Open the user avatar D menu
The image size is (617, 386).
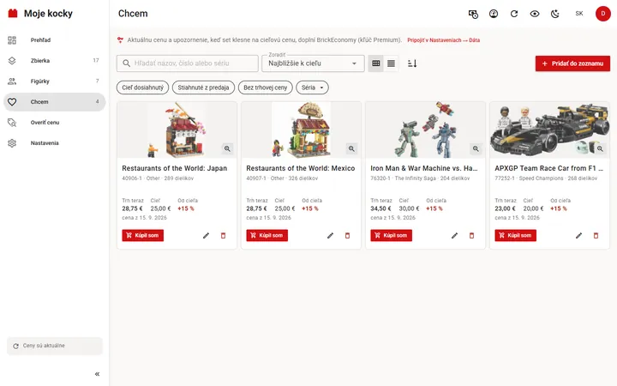click(x=602, y=14)
